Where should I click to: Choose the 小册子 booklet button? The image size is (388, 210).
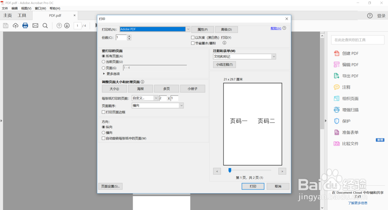193,89
